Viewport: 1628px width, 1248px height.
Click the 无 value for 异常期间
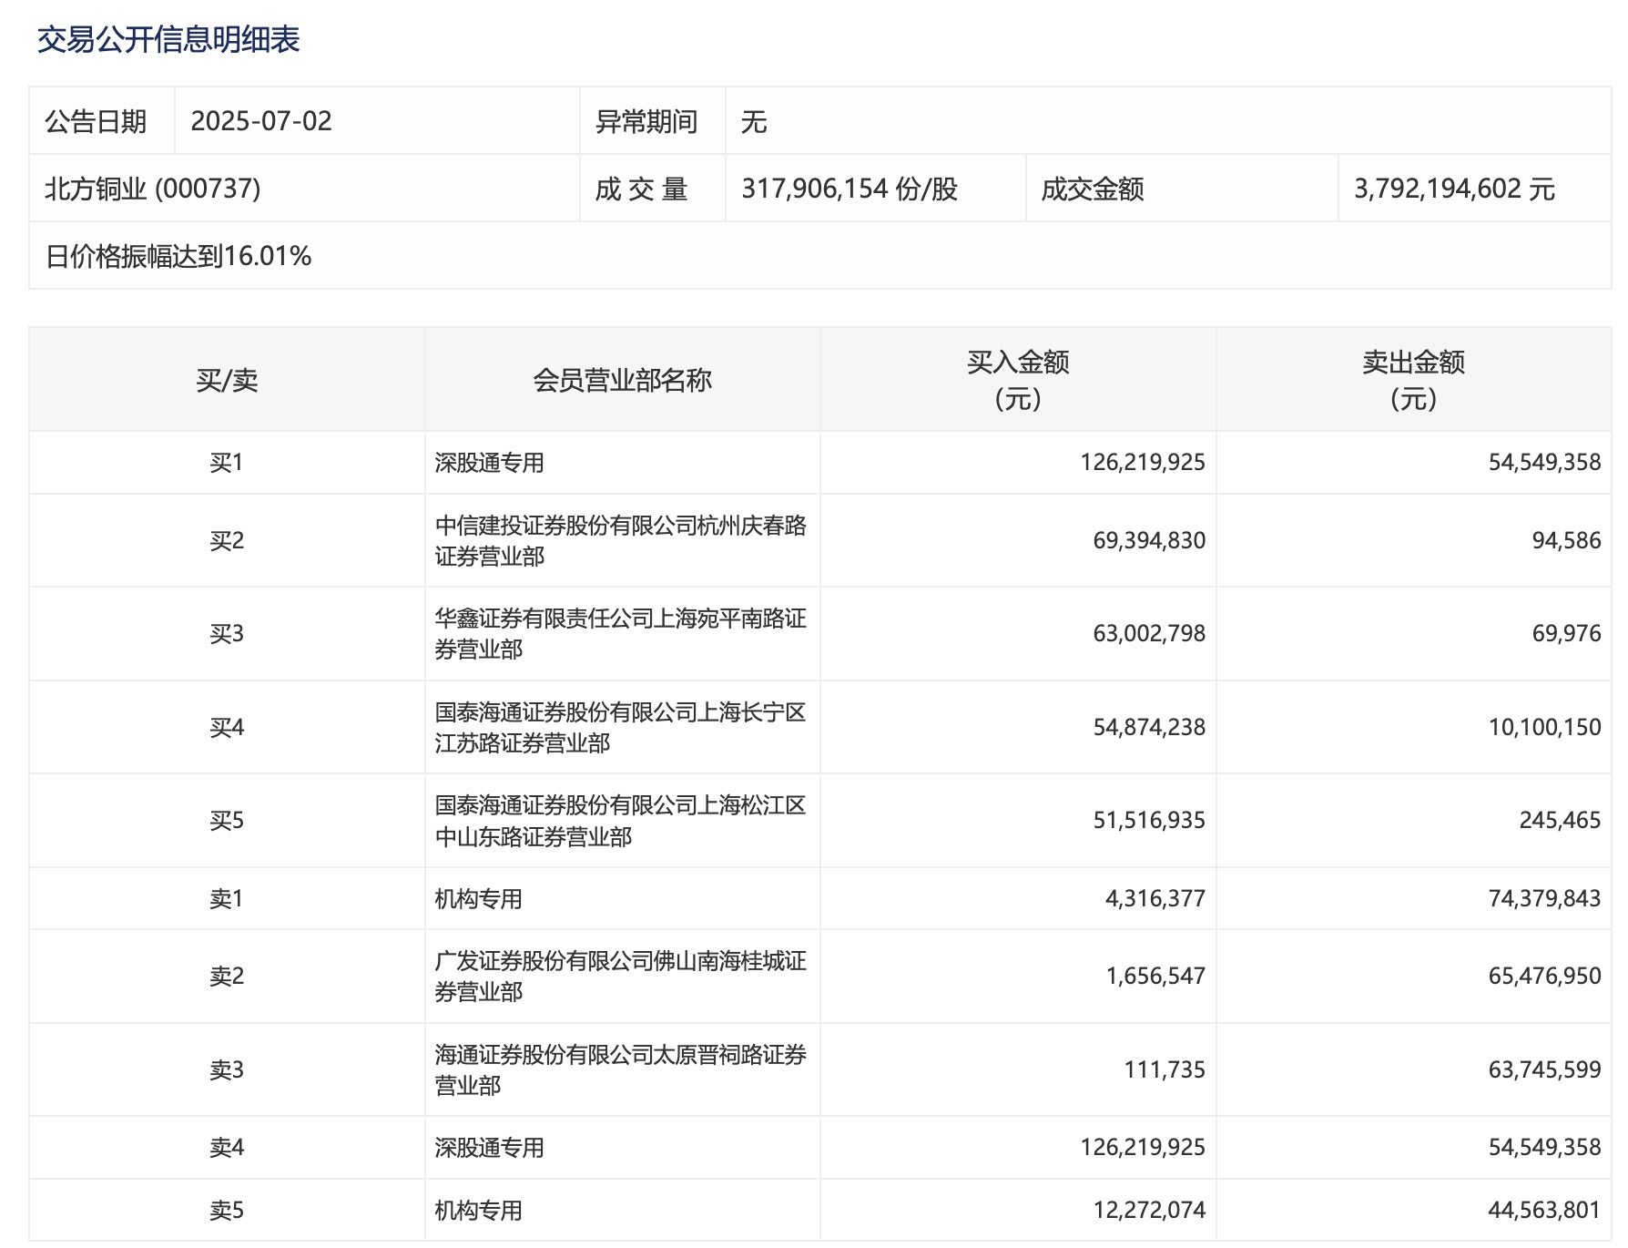[x=754, y=121]
